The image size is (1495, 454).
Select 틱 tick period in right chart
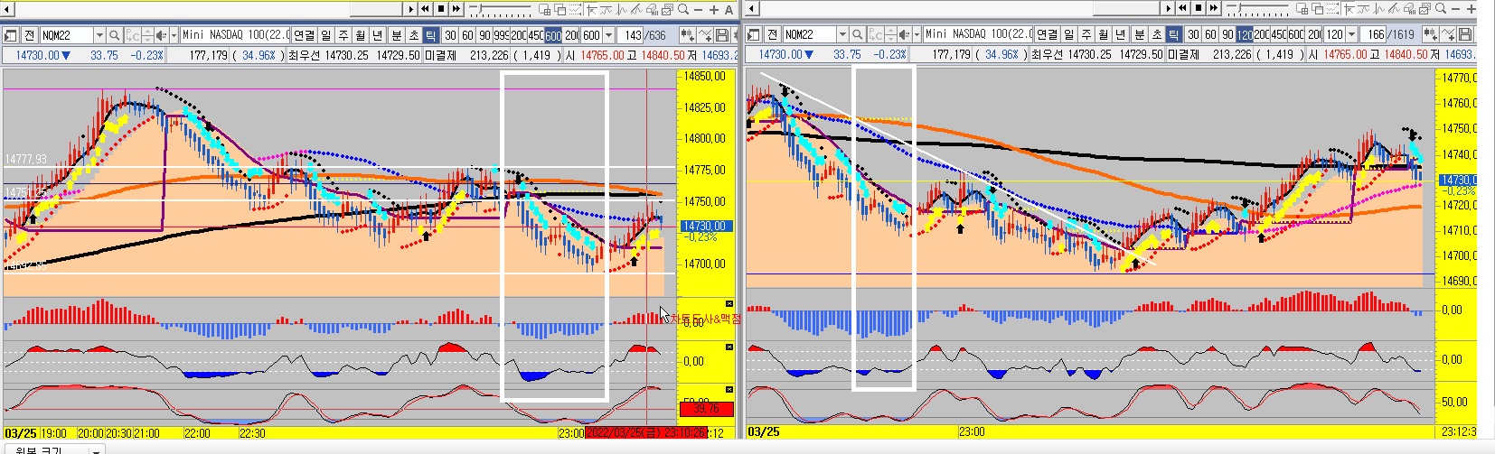click(x=1174, y=35)
